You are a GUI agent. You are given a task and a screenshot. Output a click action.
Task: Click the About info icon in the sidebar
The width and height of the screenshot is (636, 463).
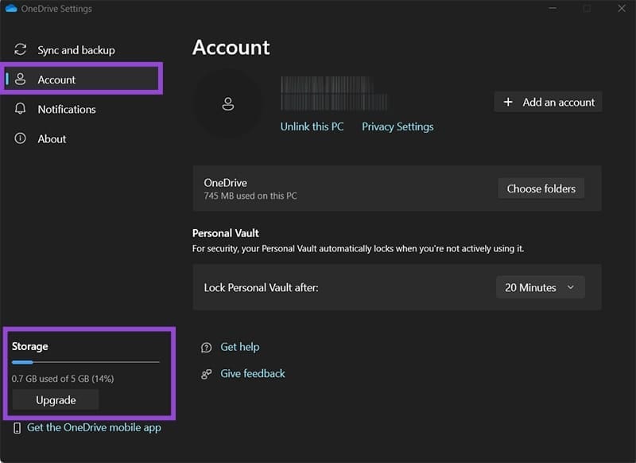(20, 138)
